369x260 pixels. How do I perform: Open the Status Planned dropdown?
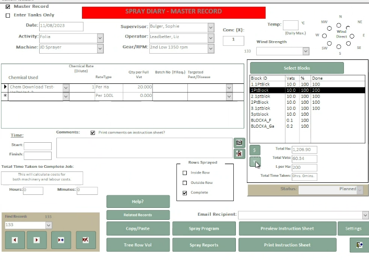pos(360,190)
